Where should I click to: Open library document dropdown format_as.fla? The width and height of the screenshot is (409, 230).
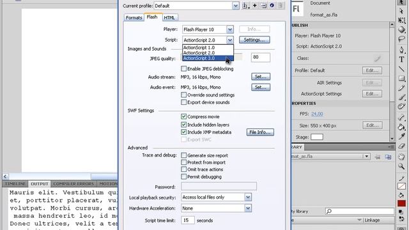tap(366, 157)
